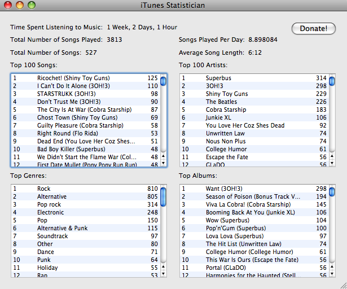Select Dance genre row
Screen dimensions: 347x289
pos(86,252)
